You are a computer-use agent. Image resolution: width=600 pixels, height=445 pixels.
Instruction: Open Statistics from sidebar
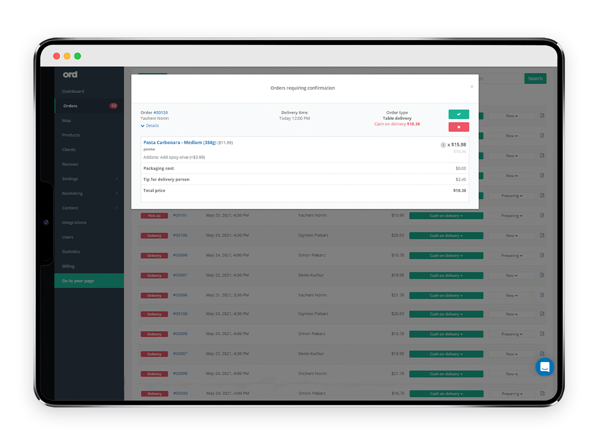pyautogui.click(x=71, y=252)
